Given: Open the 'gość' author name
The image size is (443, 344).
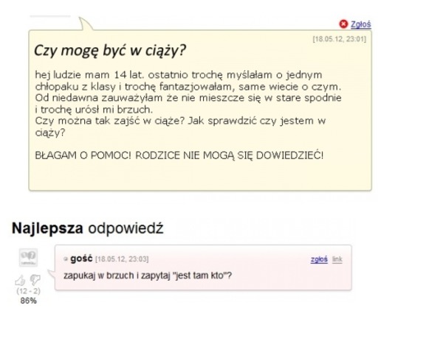Looking at the screenshot, I should 81,259.
